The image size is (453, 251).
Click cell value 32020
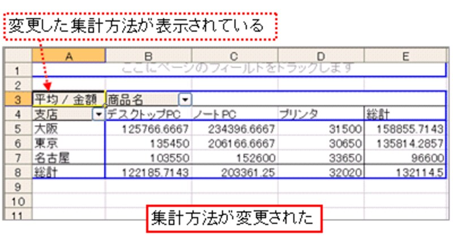click(x=320, y=172)
